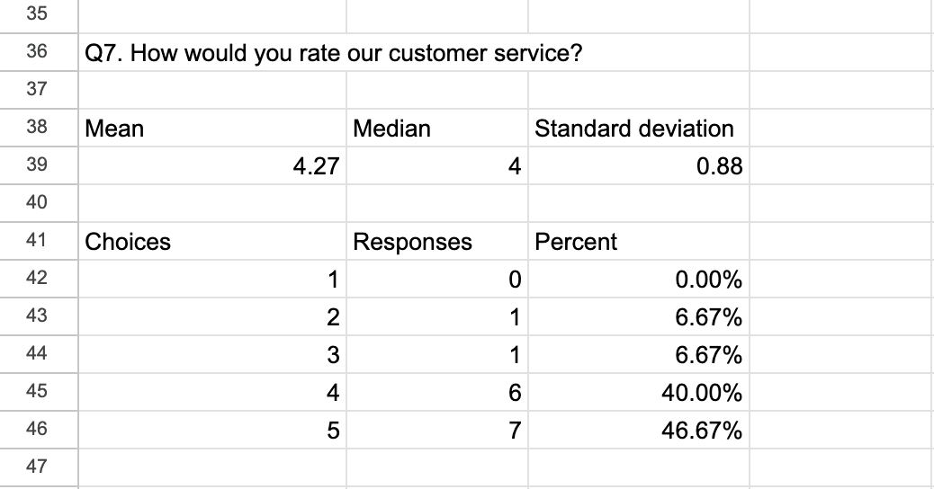Click row 39 header number
Image resolution: width=934 pixels, height=489 pixels.
37,166
